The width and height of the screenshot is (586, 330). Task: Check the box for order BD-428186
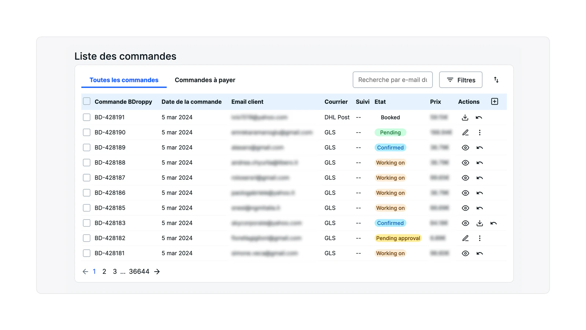click(x=86, y=192)
